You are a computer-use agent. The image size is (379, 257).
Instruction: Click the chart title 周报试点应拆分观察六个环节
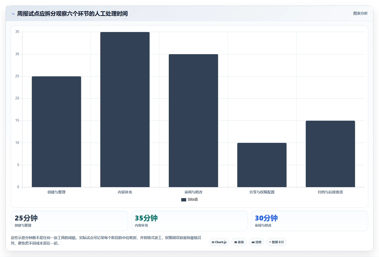[72, 14]
